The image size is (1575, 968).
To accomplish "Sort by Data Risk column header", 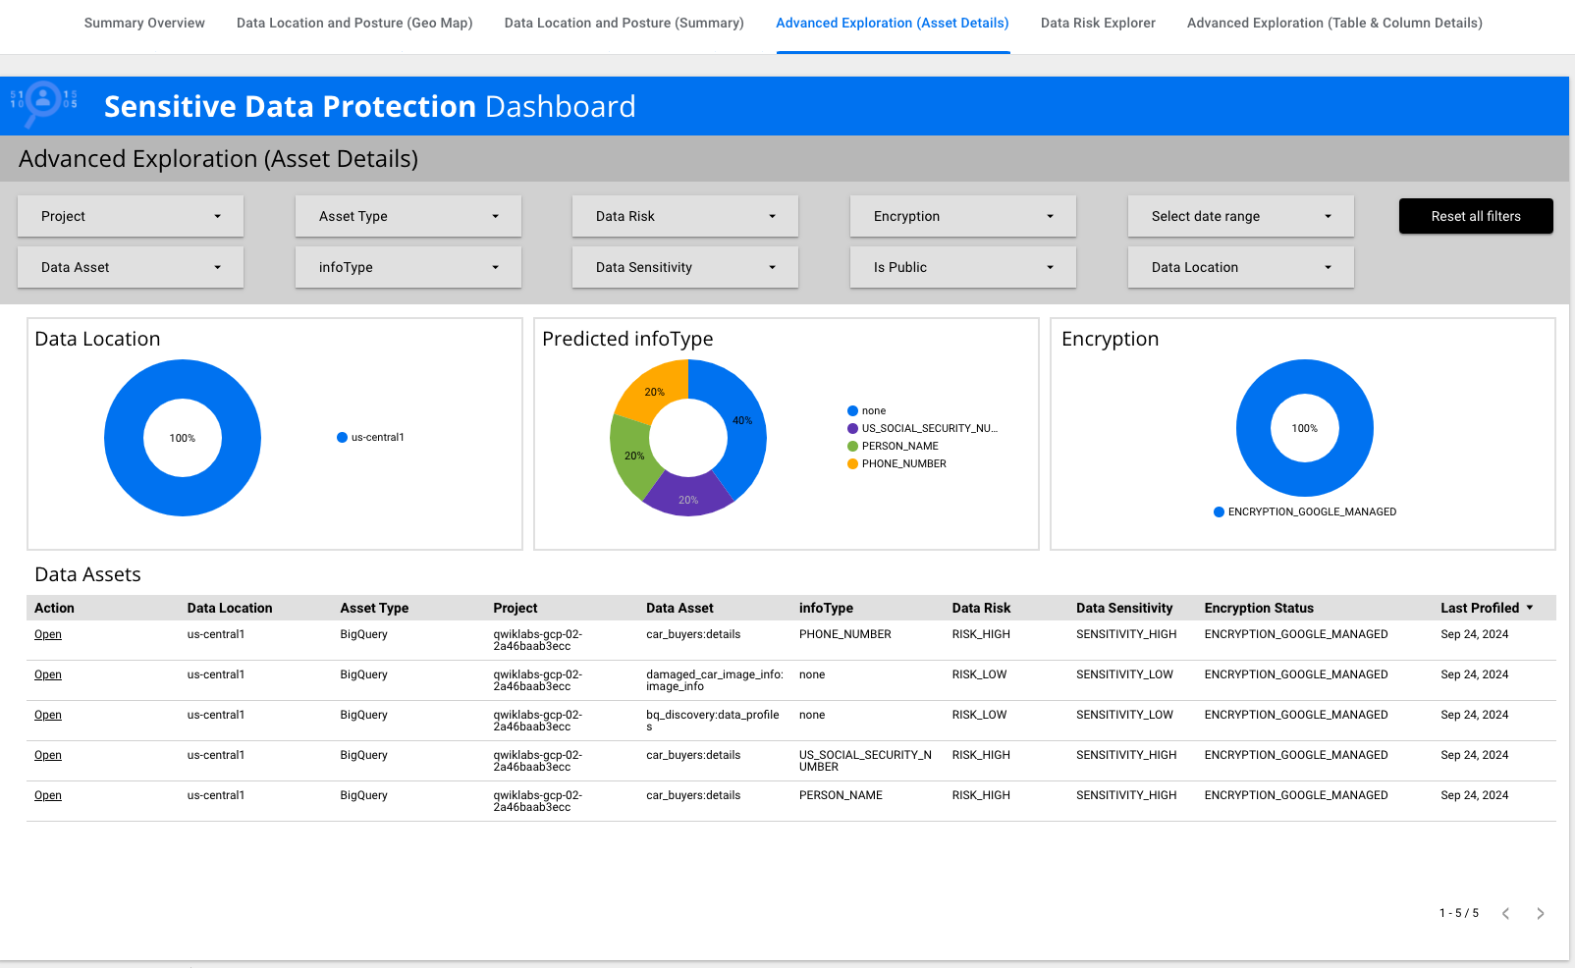I will coord(981,608).
